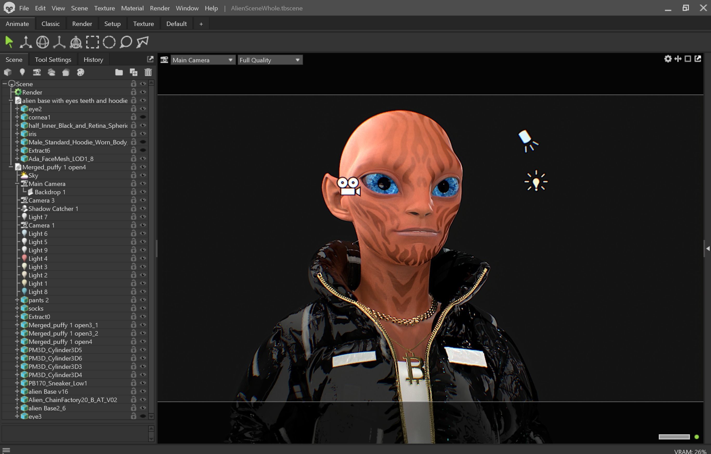Expand the Alien_ChainFactory20_B_AT_V02 node
The height and width of the screenshot is (454, 711).
click(17, 399)
